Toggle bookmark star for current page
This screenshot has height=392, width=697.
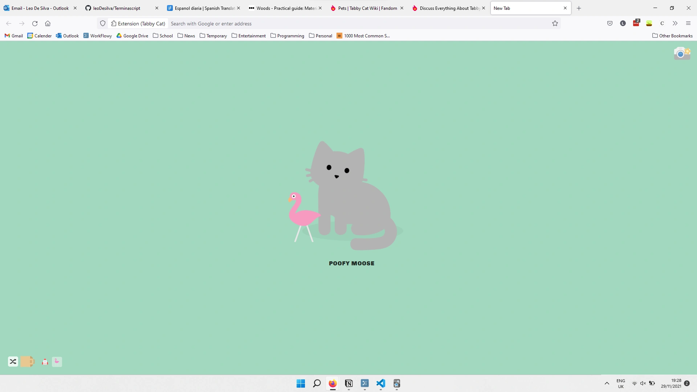click(x=555, y=23)
